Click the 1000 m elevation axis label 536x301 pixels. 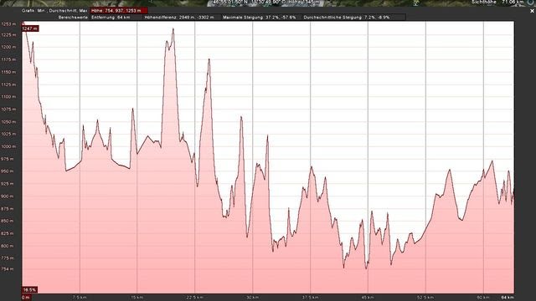tap(8, 146)
